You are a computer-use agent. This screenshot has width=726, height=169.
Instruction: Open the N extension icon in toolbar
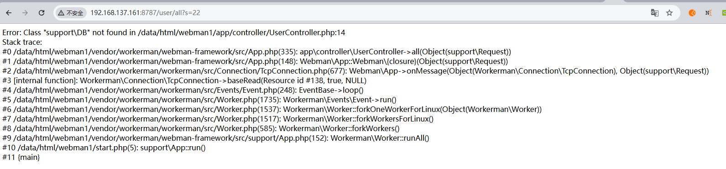[708, 13]
